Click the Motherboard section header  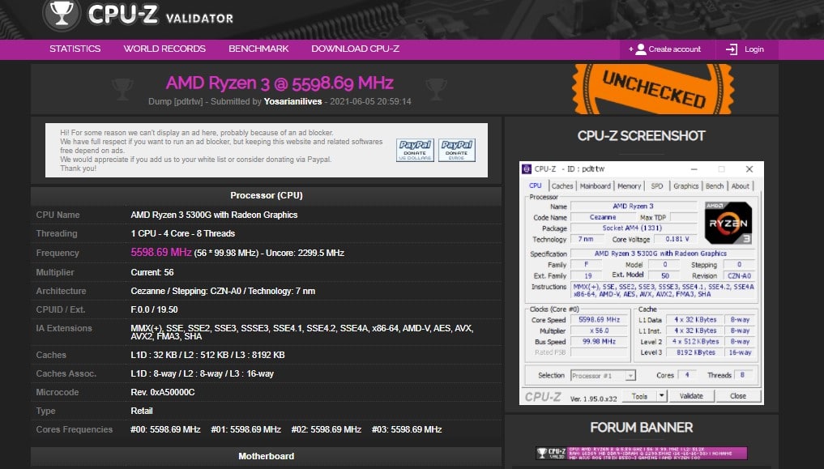click(x=267, y=456)
